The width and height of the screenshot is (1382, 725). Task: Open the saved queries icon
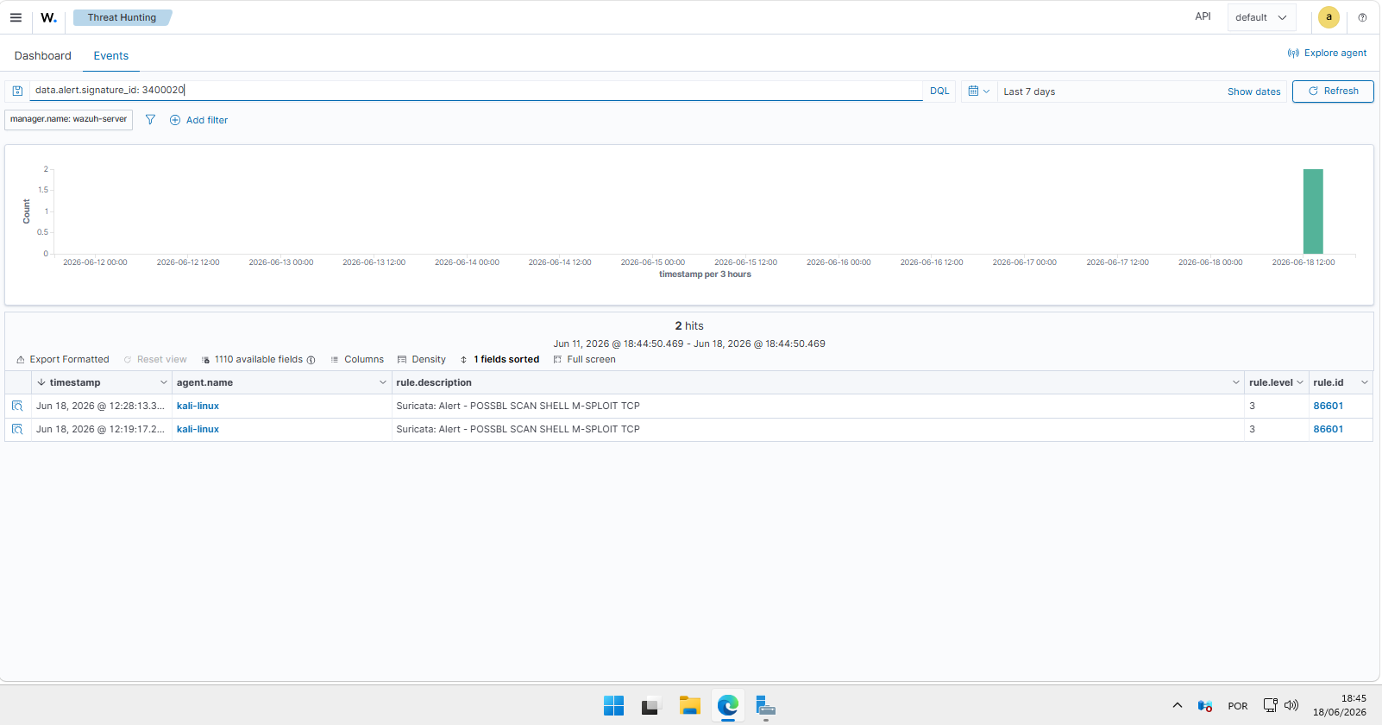[x=17, y=91]
